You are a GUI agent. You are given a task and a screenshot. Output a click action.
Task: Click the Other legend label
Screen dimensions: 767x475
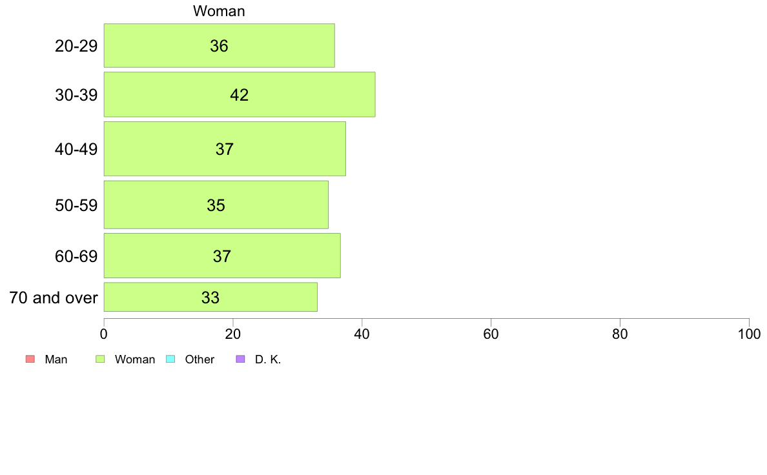[x=199, y=359]
